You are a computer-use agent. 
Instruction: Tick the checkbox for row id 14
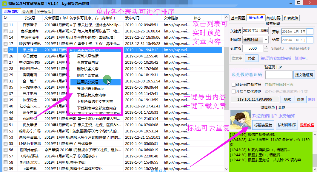click(x=5, y=37)
